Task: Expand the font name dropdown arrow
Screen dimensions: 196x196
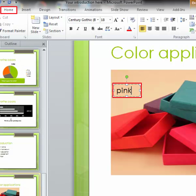Action: pos(98,20)
